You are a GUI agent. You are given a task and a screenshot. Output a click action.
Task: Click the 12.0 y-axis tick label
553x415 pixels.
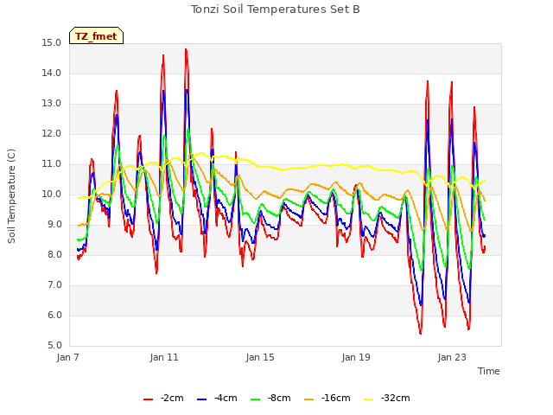52,134
